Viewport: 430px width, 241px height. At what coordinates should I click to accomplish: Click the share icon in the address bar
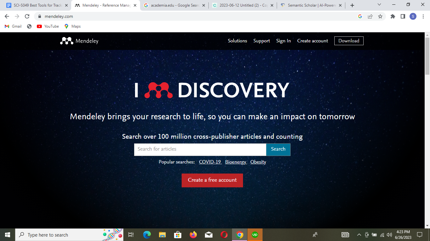point(370,16)
